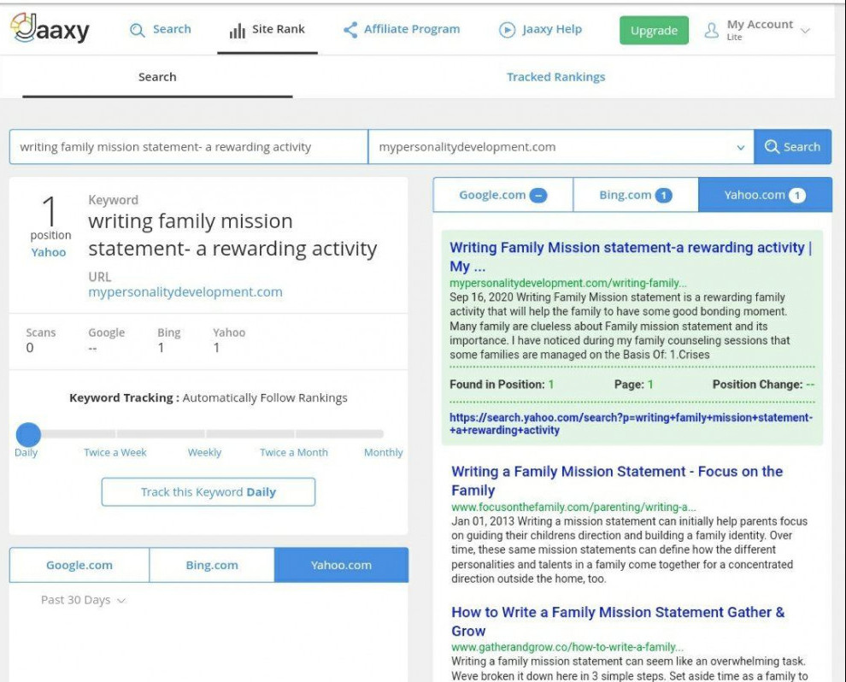Image resolution: width=846 pixels, height=682 pixels.
Task: Click the Google.com dash rank badge
Action: coord(538,196)
